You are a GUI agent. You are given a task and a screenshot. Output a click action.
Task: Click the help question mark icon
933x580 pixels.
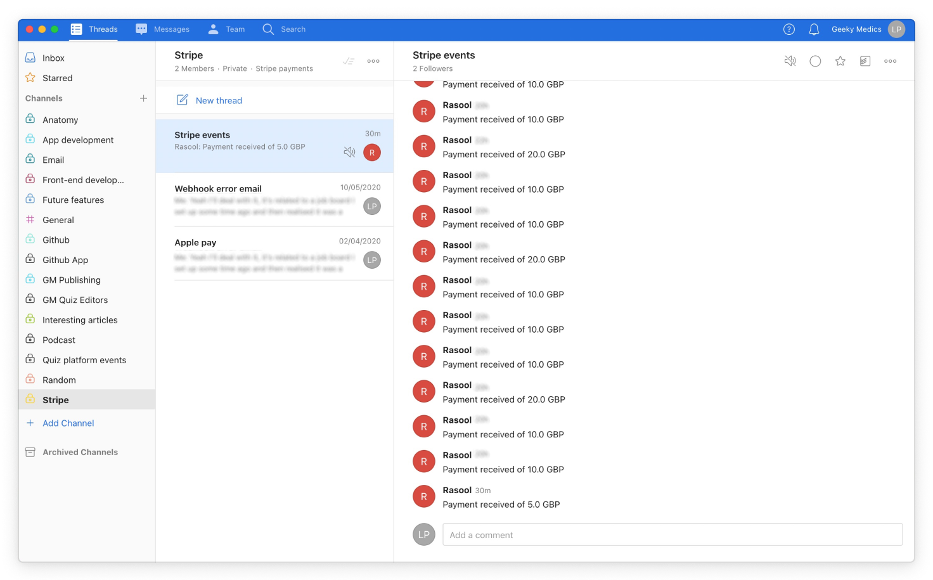(789, 29)
